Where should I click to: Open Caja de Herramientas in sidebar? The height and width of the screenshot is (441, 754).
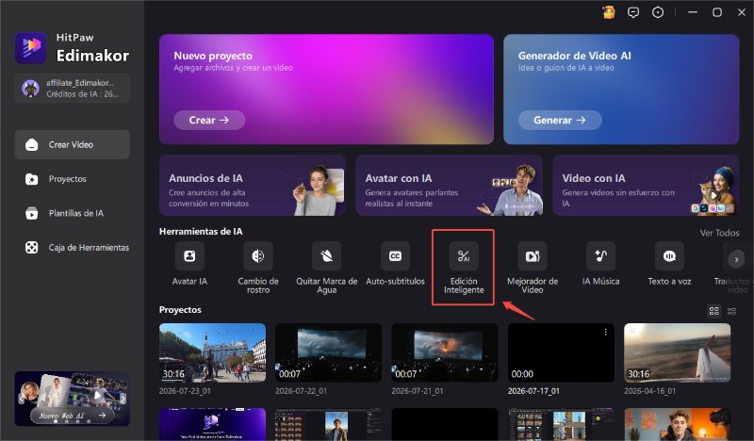pos(73,248)
